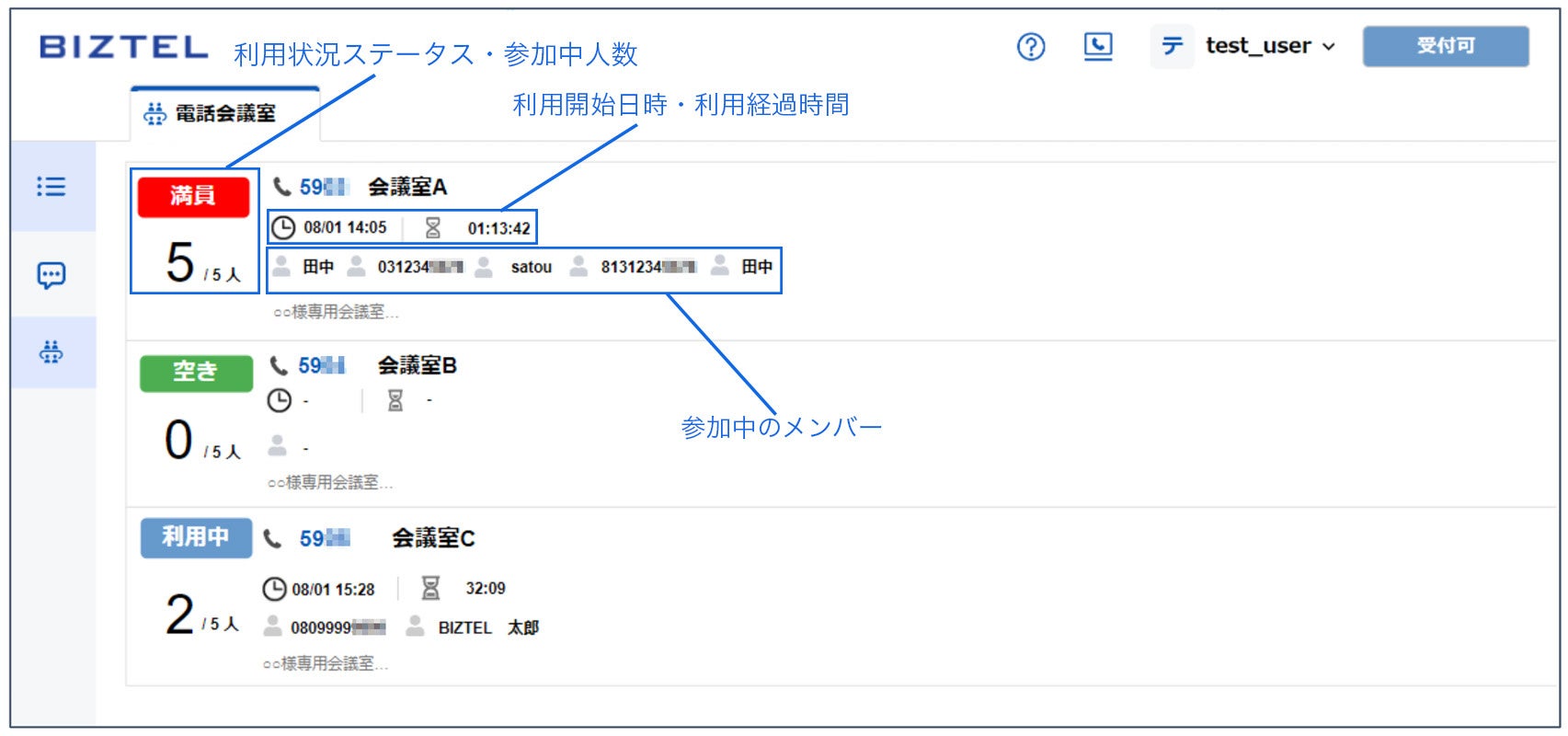This screenshot has width=1568, height=736.
Task: Click the elapsed time 32:09
Action: coord(486,588)
